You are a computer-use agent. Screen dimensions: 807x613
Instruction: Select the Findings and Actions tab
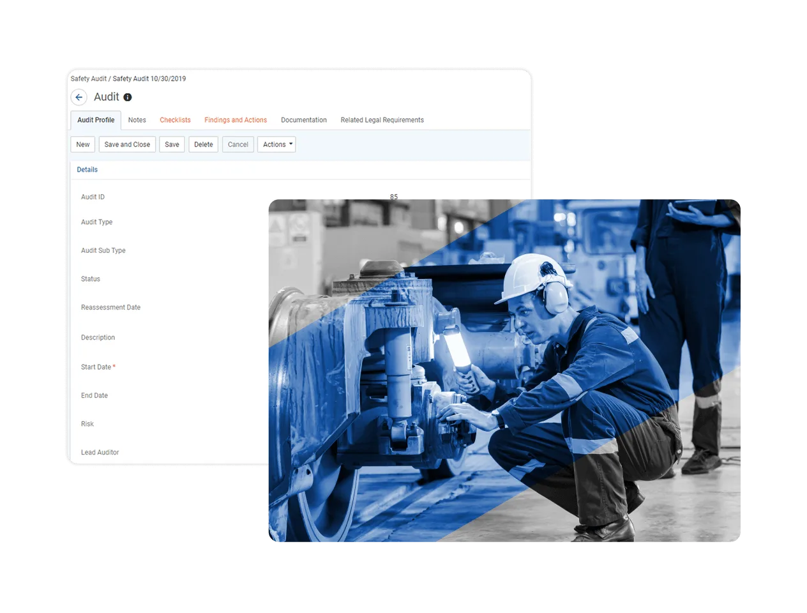point(236,120)
